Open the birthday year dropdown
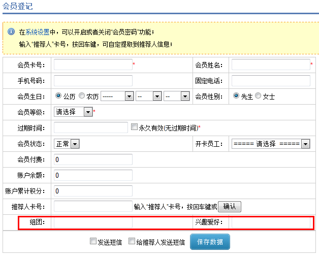Screen dimensions: 319x258 (x=117, y=96)
